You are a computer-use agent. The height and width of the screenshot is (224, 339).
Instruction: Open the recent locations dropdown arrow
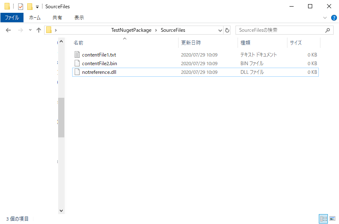pyautogui.click(x=30, y=30)
